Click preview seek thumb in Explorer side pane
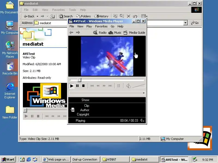The image size is (218, 163). (25, 110)
